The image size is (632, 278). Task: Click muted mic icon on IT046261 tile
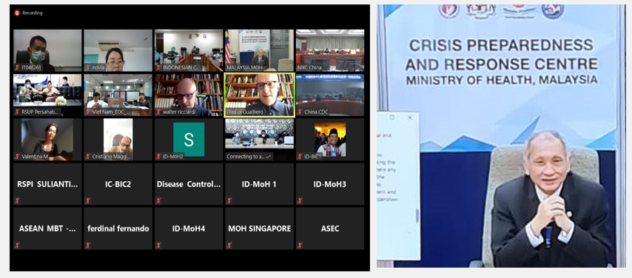18,68
